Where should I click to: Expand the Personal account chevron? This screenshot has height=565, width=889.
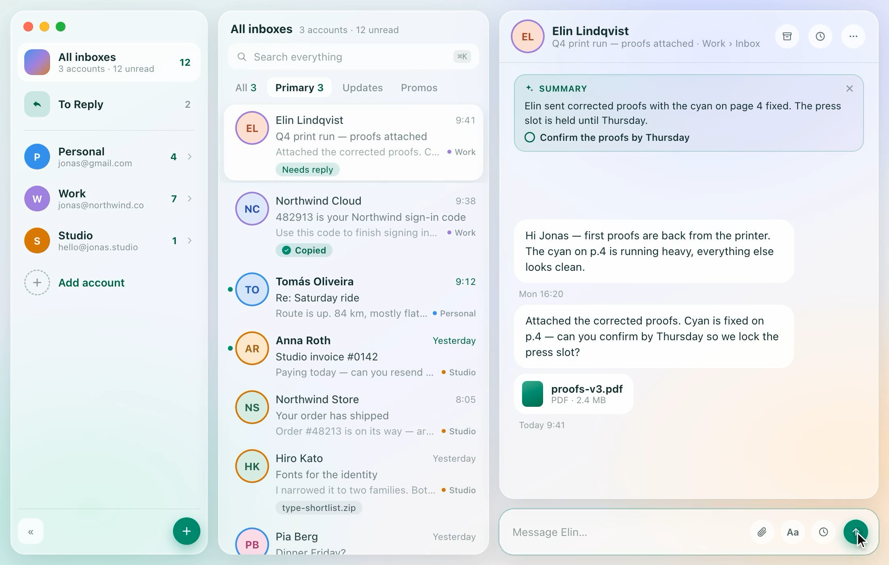coord(190,157)
